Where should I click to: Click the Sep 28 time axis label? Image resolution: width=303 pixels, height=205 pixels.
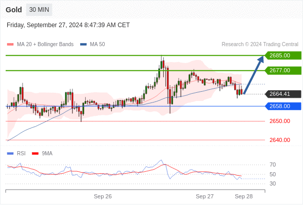pyautogui.click(x=243, y=196)
